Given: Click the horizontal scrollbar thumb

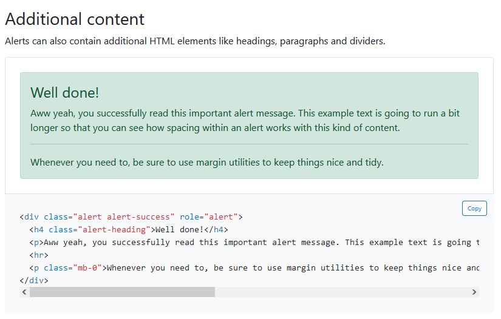Looking at the screenshot, I should (x=123, y=292).
